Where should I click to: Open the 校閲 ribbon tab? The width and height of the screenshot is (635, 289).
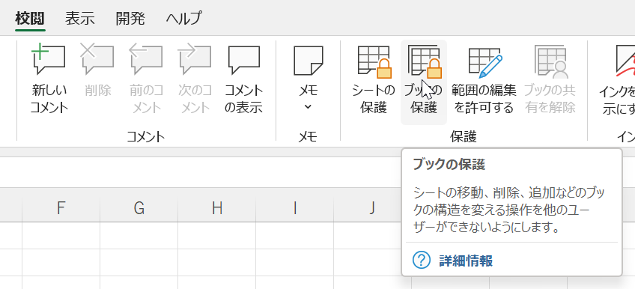coord(30,19)
